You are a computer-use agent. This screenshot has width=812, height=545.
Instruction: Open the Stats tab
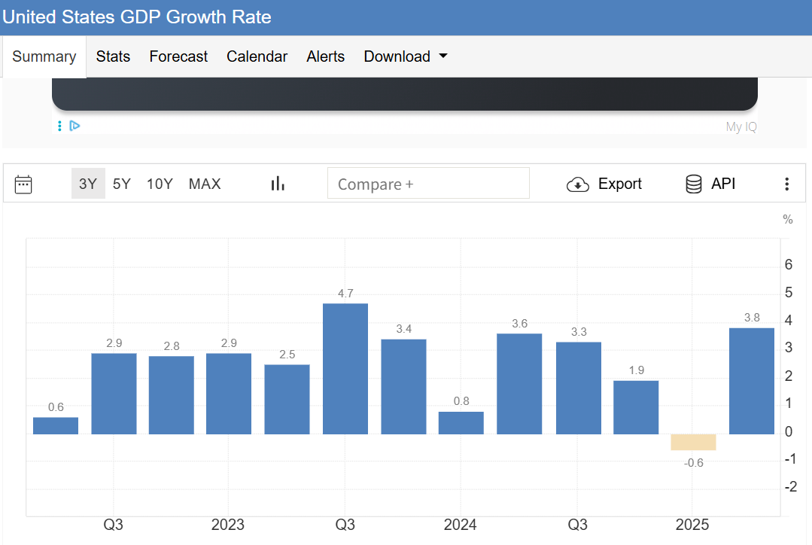pyautogui.click(x=113, y=56)
